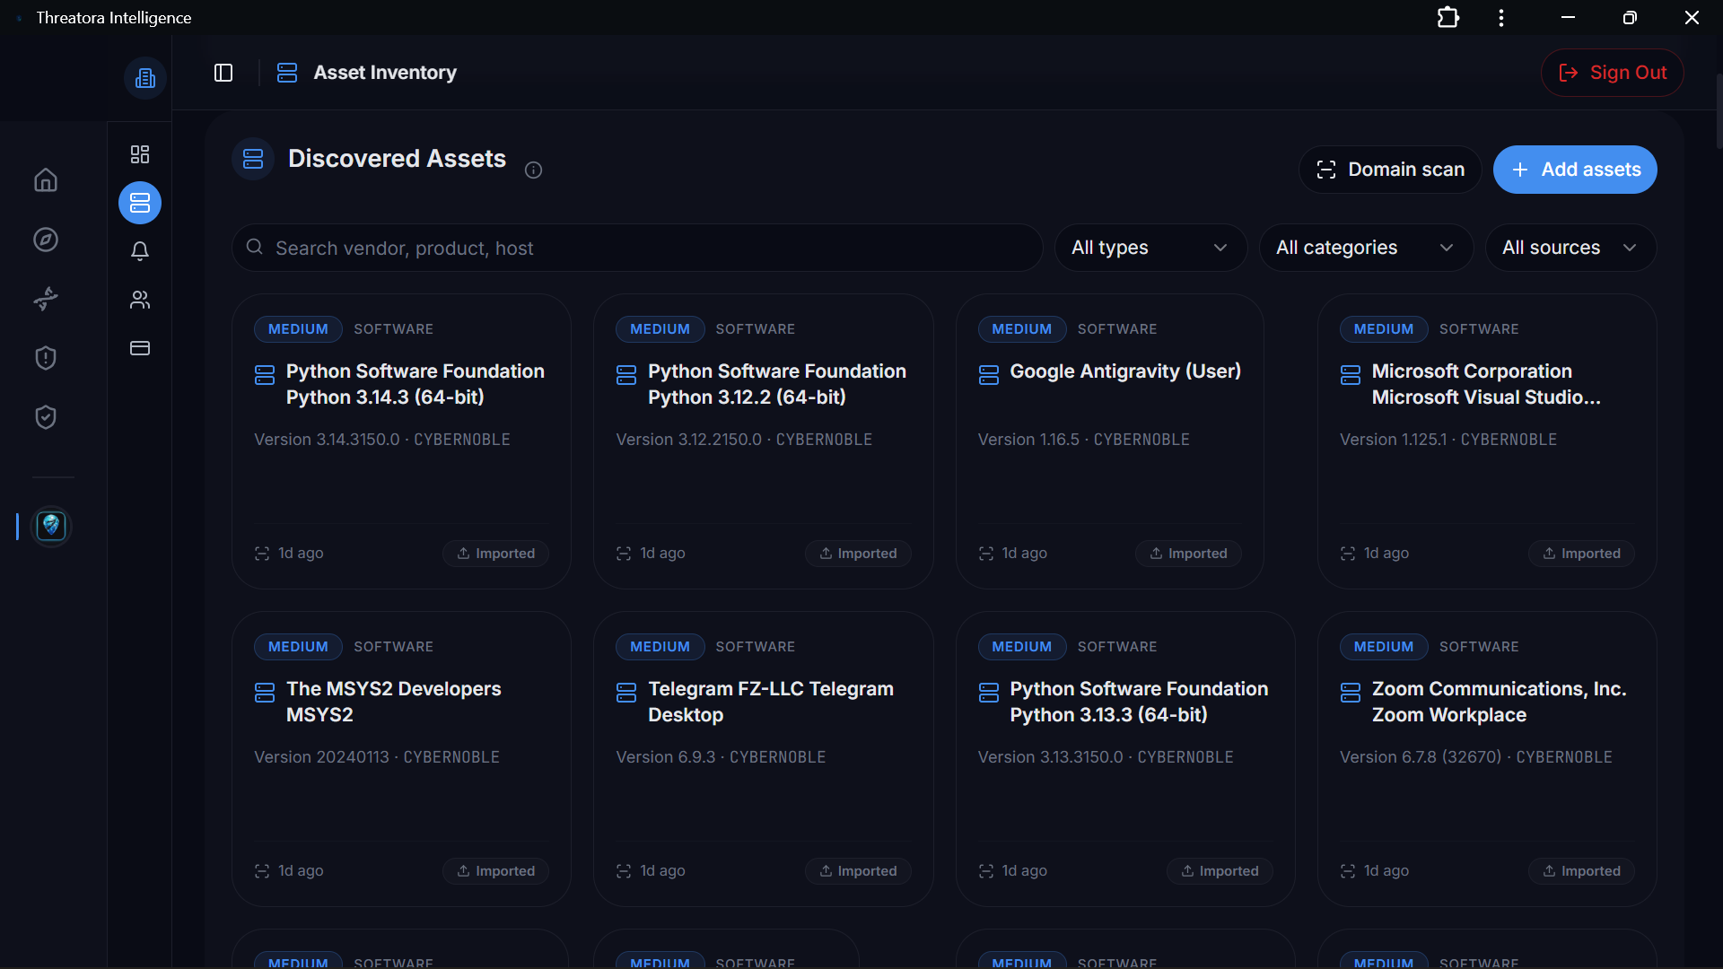The image size is (1723, 969).
Task: Click Imported badge on Telegram Desktop card
Action: [858, 871]
